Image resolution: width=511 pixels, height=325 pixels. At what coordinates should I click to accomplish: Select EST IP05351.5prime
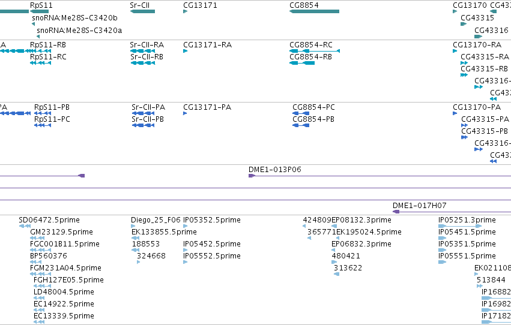point(467,244)
